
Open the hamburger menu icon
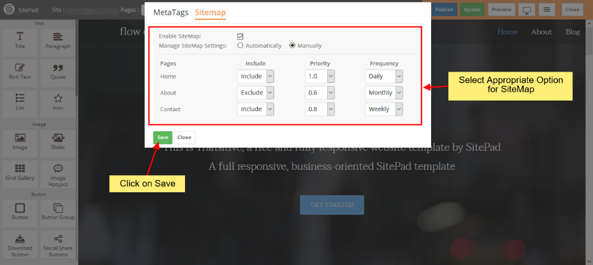(x=547, y=9)
